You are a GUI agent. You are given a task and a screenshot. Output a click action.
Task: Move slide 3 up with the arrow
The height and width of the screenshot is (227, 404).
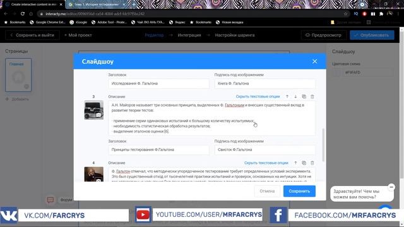coord(287,96)
